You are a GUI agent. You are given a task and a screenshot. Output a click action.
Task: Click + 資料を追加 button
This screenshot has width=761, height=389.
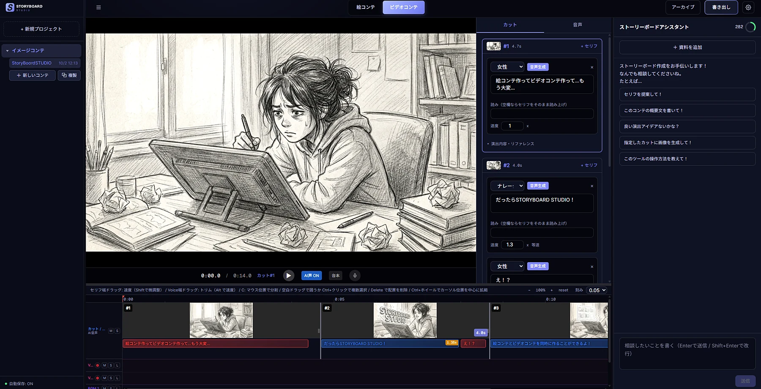pyautogui.click(x=687, y=47)
